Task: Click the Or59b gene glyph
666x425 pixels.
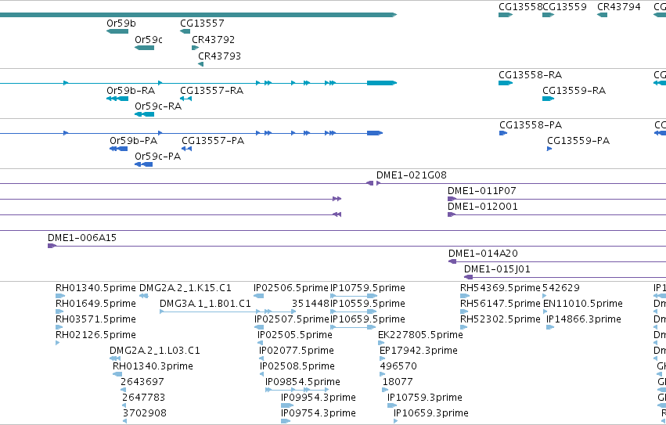Action: tap(117, 31)
